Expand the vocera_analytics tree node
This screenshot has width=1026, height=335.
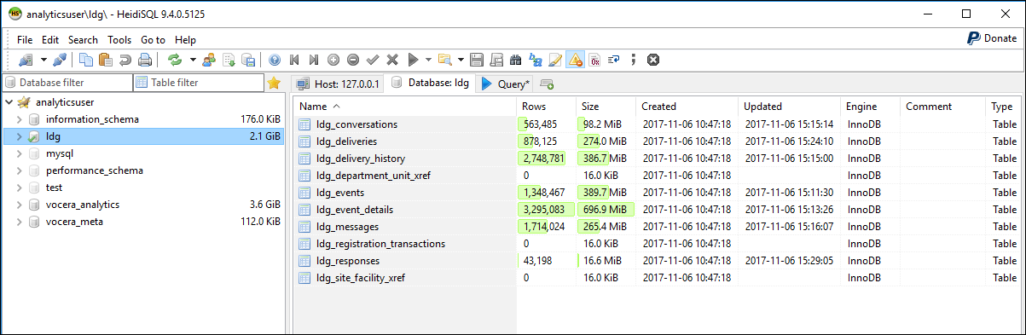[20, 205]
